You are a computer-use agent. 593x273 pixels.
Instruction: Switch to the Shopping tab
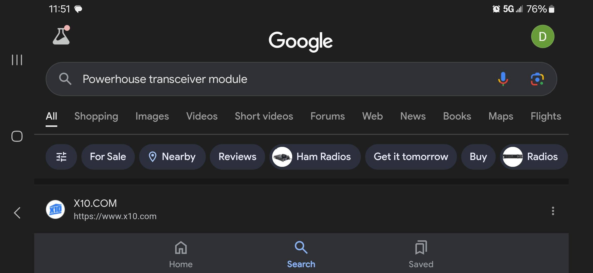[96, 116]
